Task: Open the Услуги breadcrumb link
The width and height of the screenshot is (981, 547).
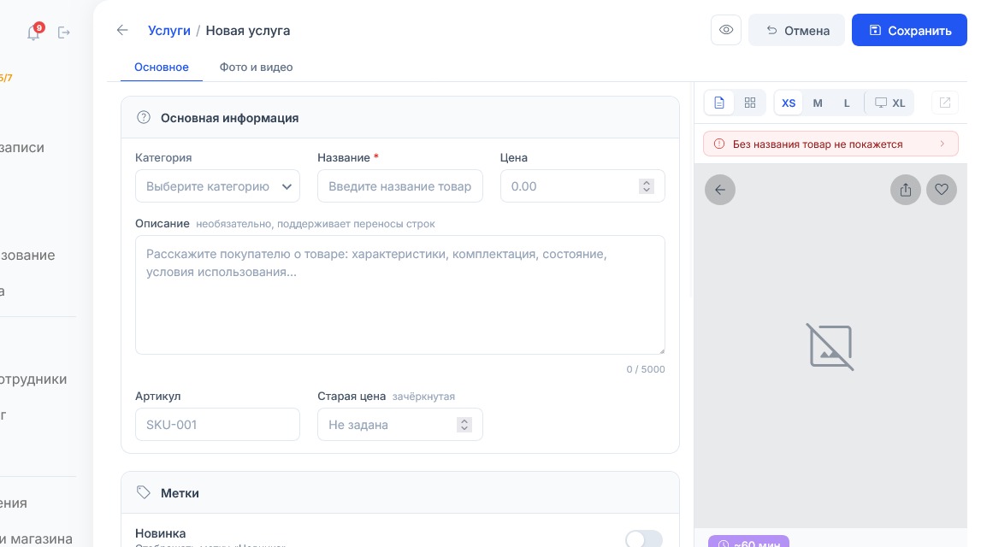Action: click(169, 31)
